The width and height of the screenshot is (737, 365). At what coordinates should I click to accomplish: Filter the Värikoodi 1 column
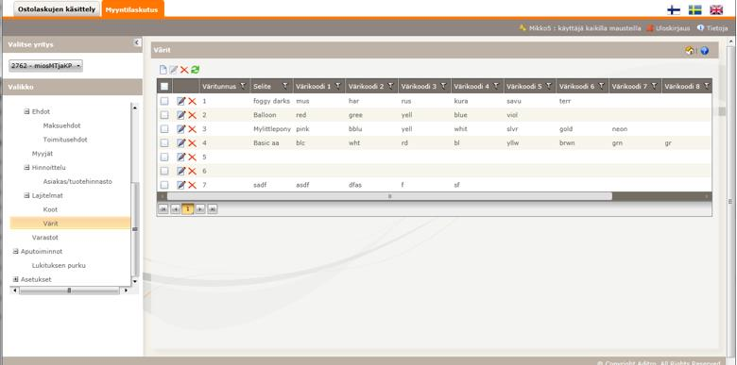tap(337, 87)
